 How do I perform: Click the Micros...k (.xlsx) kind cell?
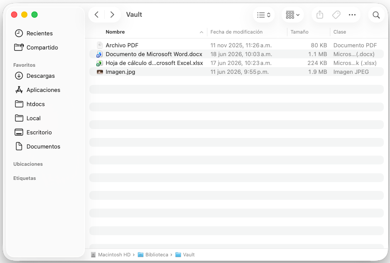click(355, 63)
